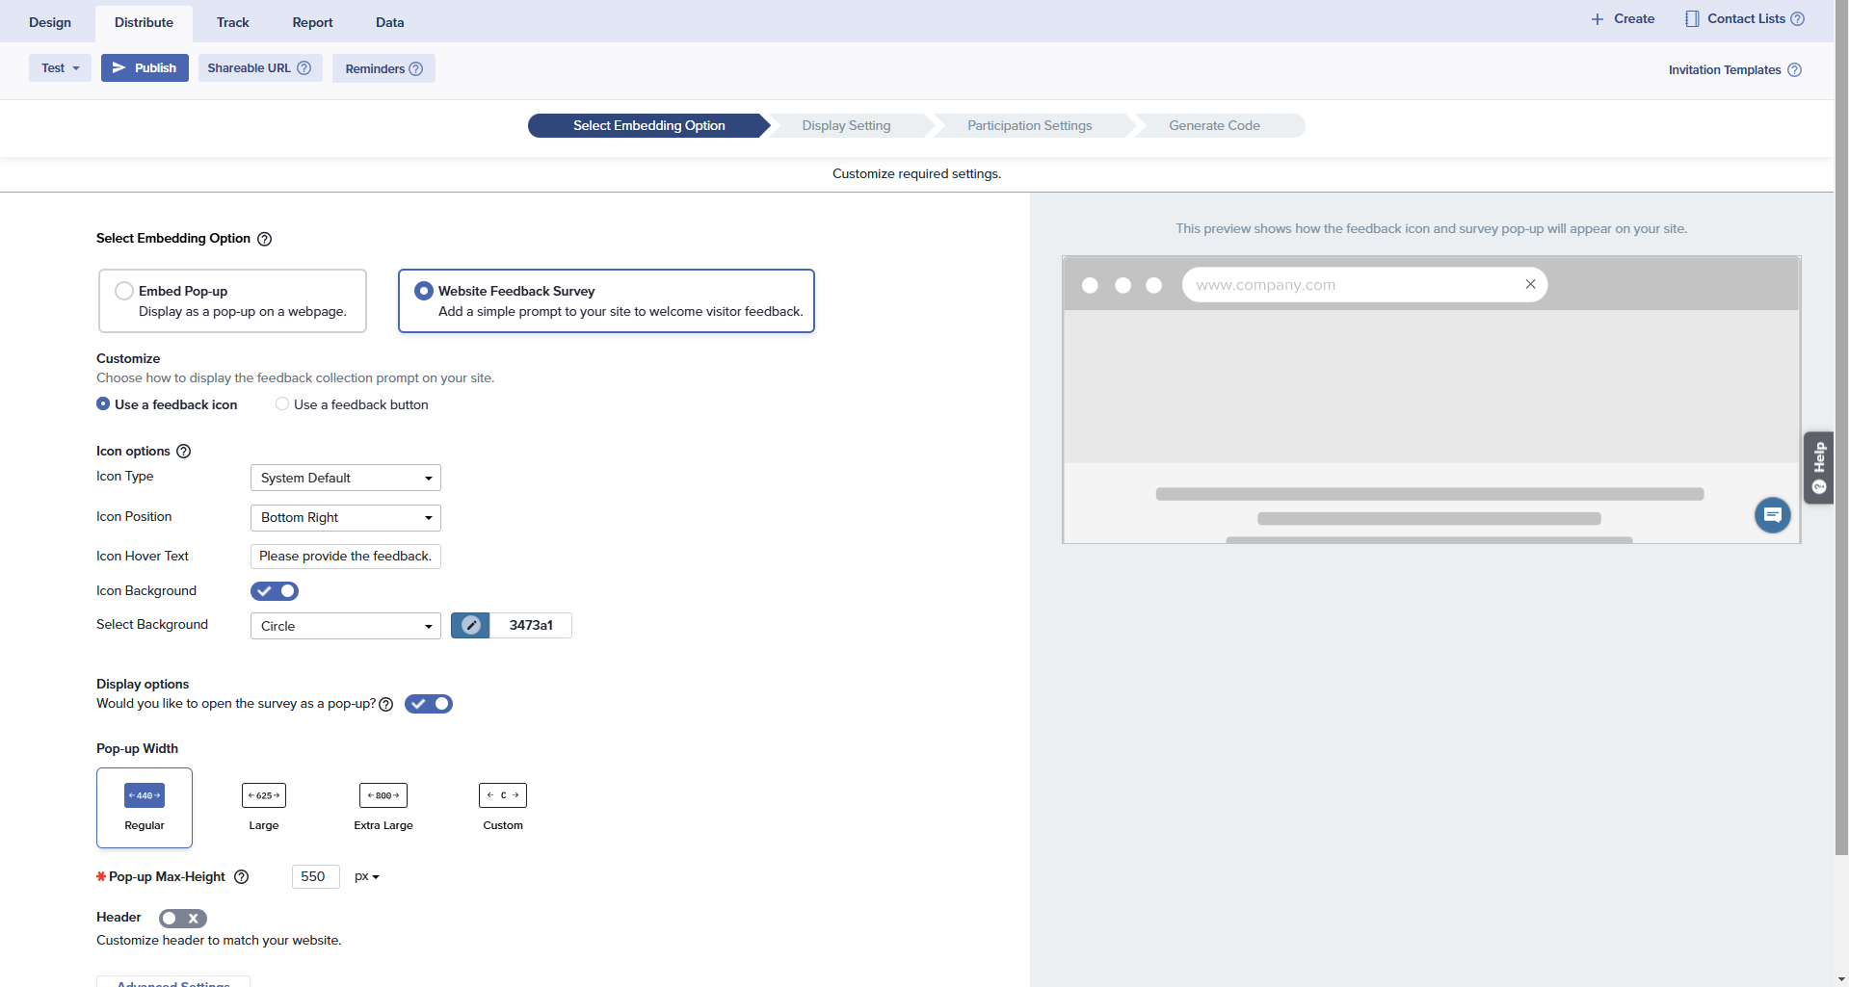Enable the Header toggle

(182, 919)
